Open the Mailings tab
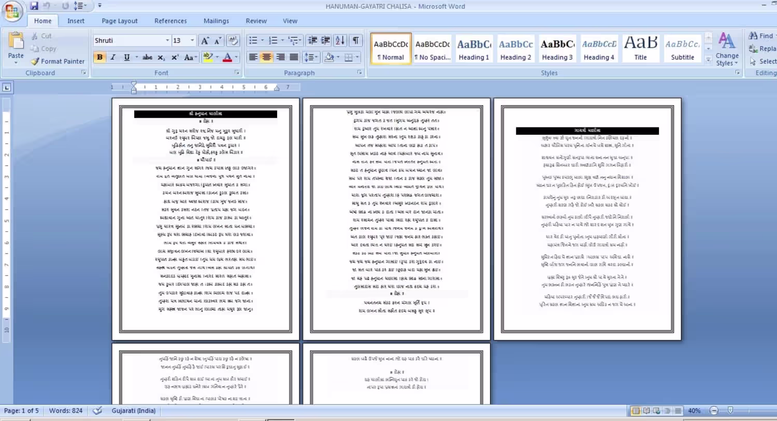 click(x=216, y=21)
